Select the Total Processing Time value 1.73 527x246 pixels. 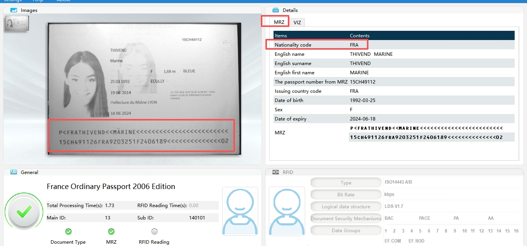point(110,205)
